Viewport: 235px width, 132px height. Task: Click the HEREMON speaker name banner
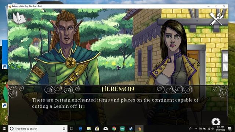(118, 89)
